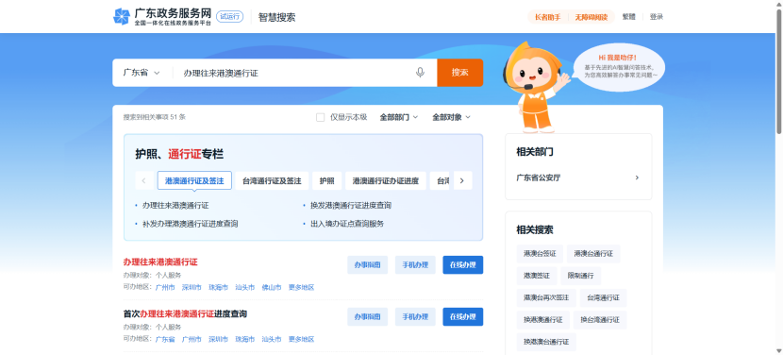This screenshot has height=355, width=783.
Task: Click 办事指南 for 首次办理 progress query
Action: tap(368, 316)
